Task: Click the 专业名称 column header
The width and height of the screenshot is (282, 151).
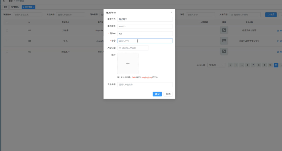Action: [249, 22]
